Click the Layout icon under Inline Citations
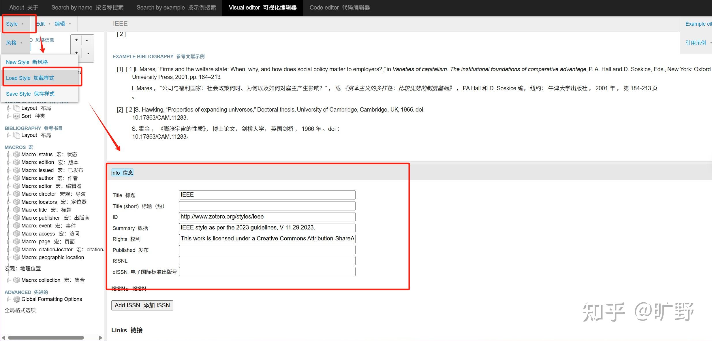 pyautogui.click(x=16, y=108)
